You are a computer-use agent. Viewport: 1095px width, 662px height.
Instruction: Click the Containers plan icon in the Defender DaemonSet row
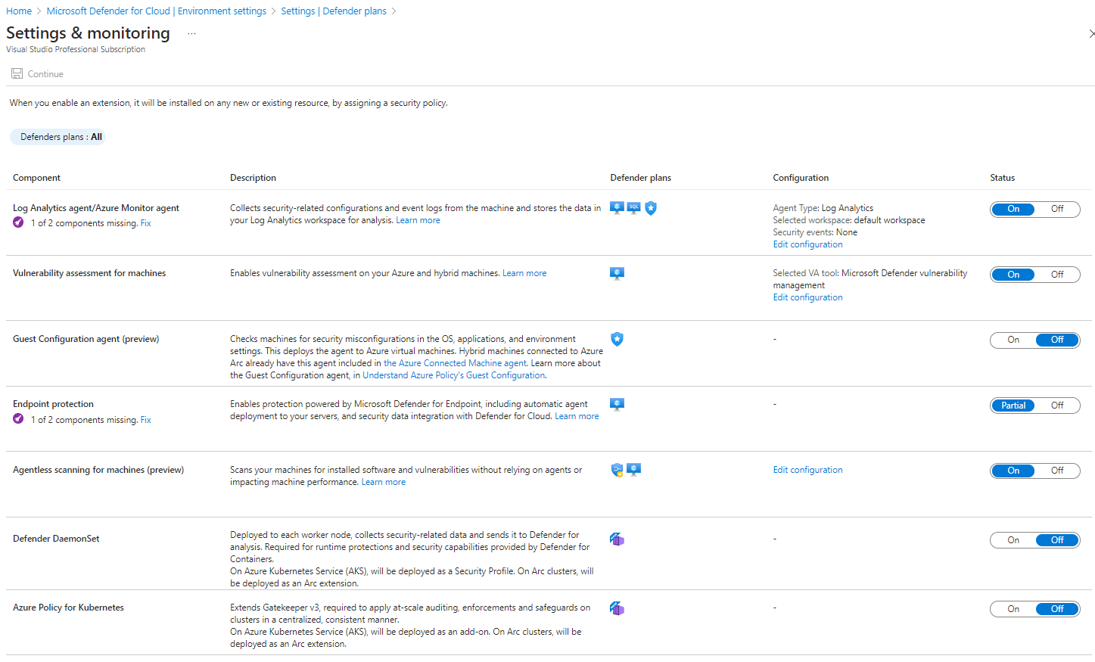tap(617, 539)
